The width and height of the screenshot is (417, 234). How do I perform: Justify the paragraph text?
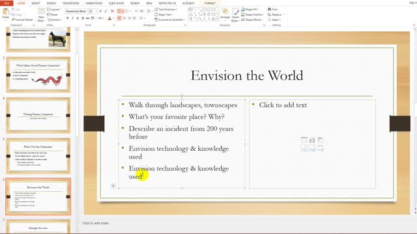[134, 18]
